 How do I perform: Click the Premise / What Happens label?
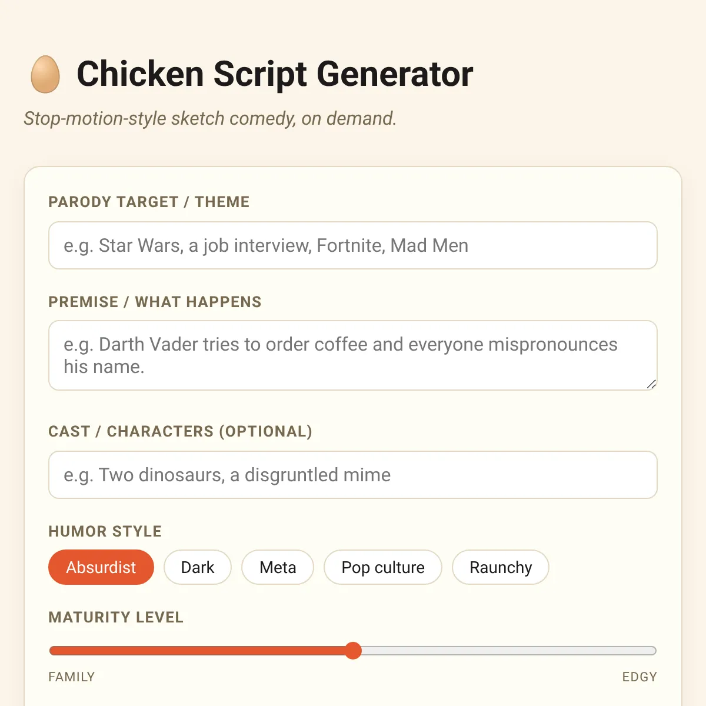[155, 302]
